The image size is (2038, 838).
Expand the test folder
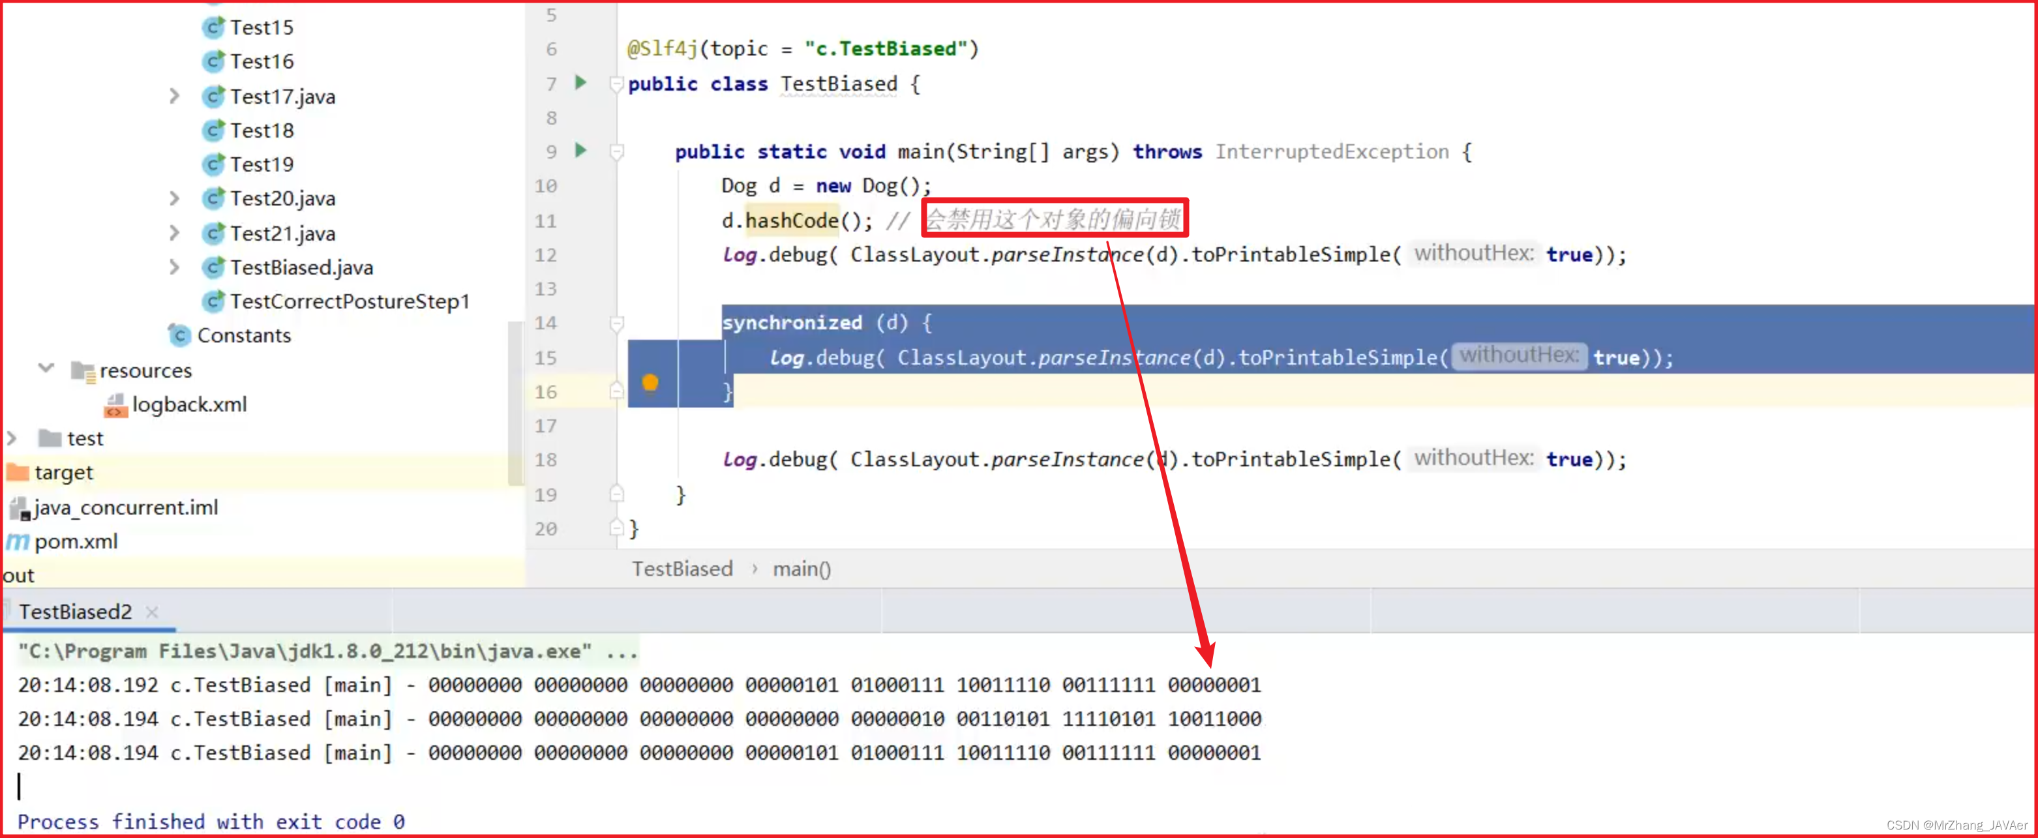(x=12, y=438)
